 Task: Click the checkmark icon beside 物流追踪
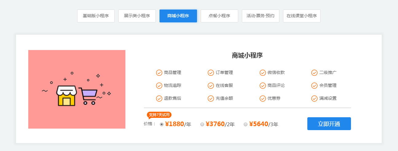[x=159, y=86]
